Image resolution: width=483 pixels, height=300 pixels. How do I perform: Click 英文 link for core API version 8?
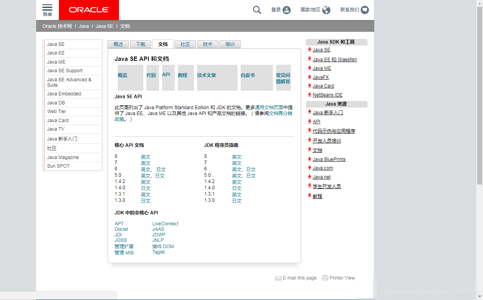pyautogui.click(x=146, y=157)
